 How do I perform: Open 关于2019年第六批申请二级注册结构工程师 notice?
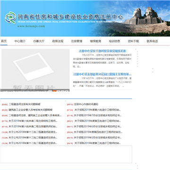point(33,121)
